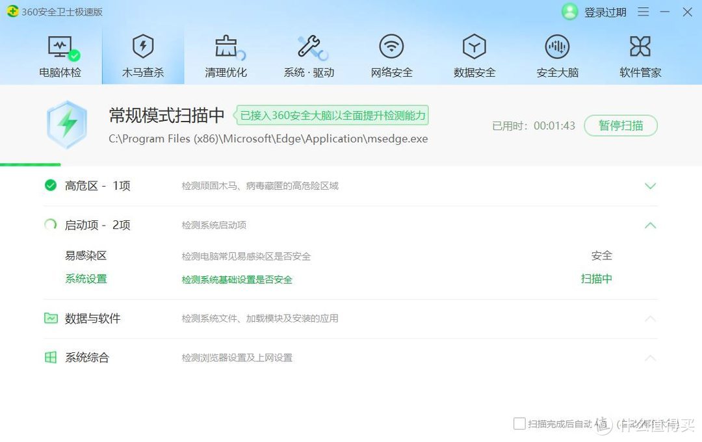Image resolution: width=702 pixels, height=442 pixels.
Task: Click the green 检测系统基础设置是否安全 link
Action: [x=236, y=279]
